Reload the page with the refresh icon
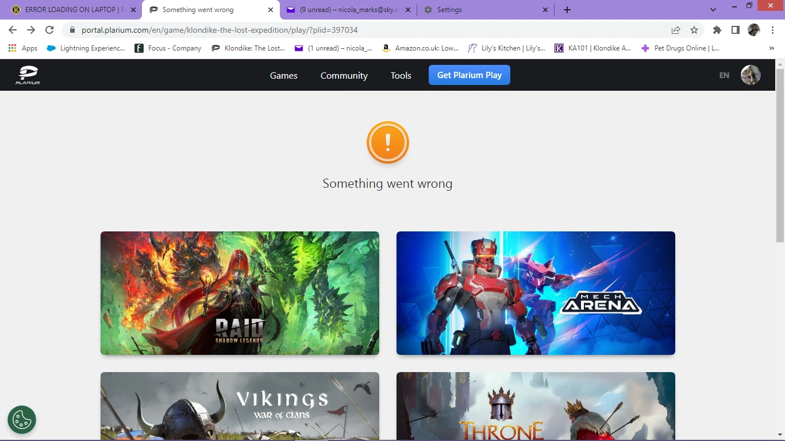The width and height of the screenshot is (785, 441). (x=49, y=30)
